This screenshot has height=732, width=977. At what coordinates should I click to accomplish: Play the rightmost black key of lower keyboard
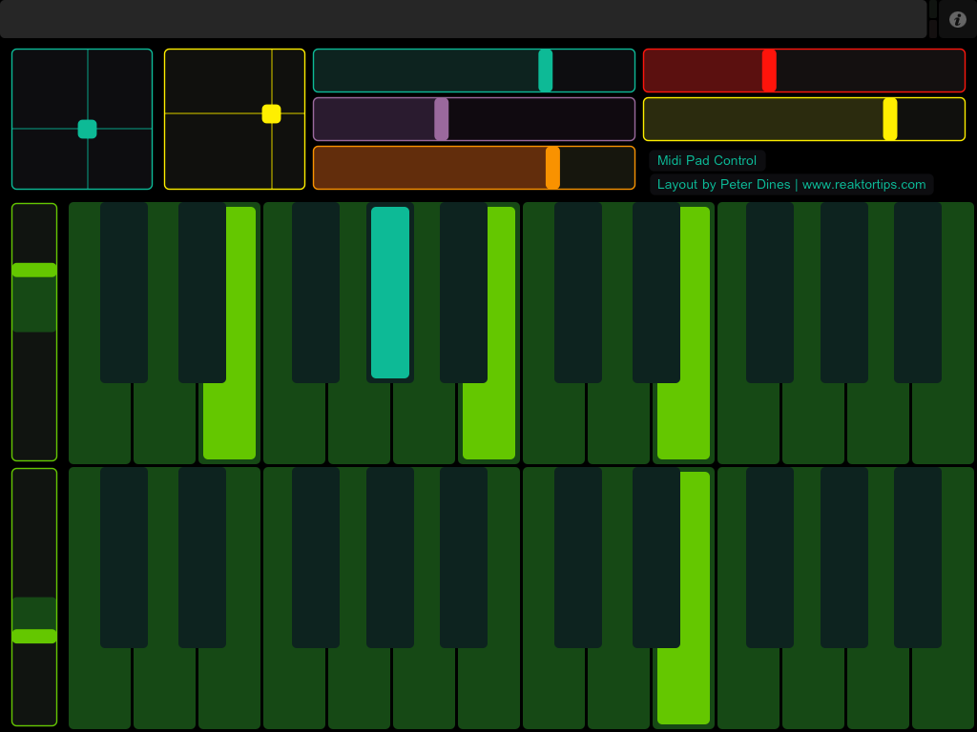pos(918,558)
